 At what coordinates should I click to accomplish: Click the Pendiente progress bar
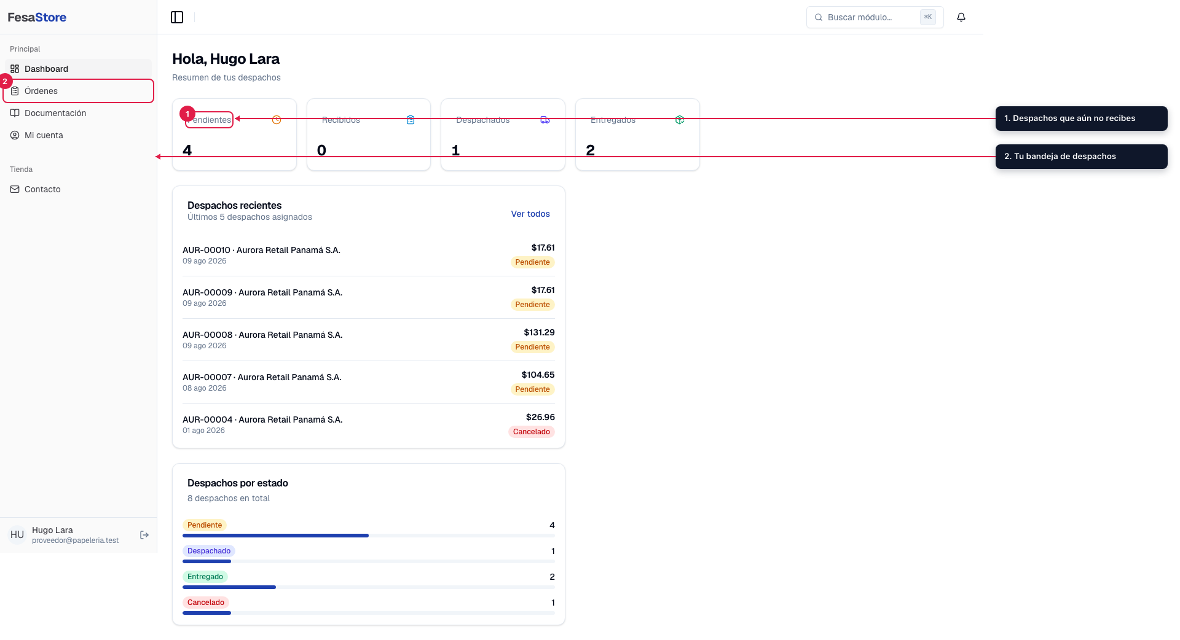369,536
